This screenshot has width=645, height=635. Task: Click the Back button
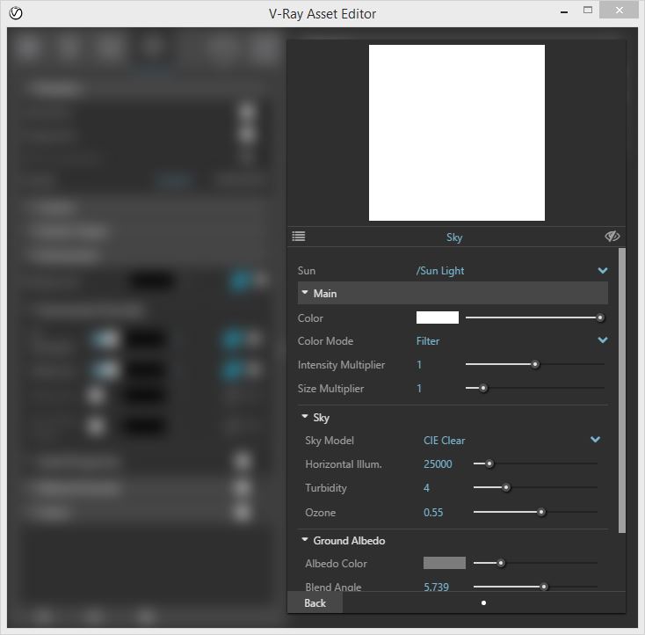coord(315,602)
